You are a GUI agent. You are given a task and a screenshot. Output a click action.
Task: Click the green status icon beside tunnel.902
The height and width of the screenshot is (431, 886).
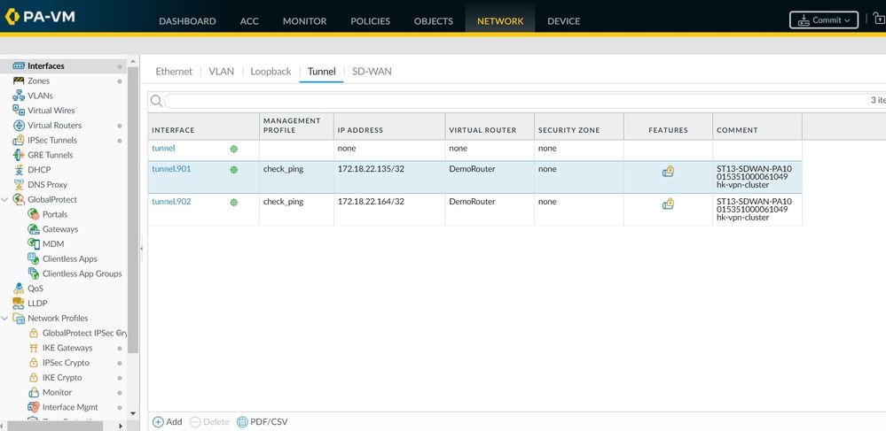coord(234,203)
